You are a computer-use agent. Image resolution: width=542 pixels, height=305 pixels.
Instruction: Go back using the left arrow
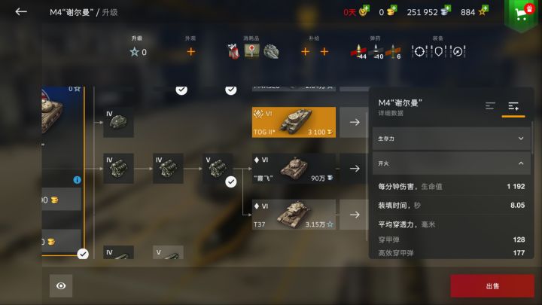[x=21, y=12]
